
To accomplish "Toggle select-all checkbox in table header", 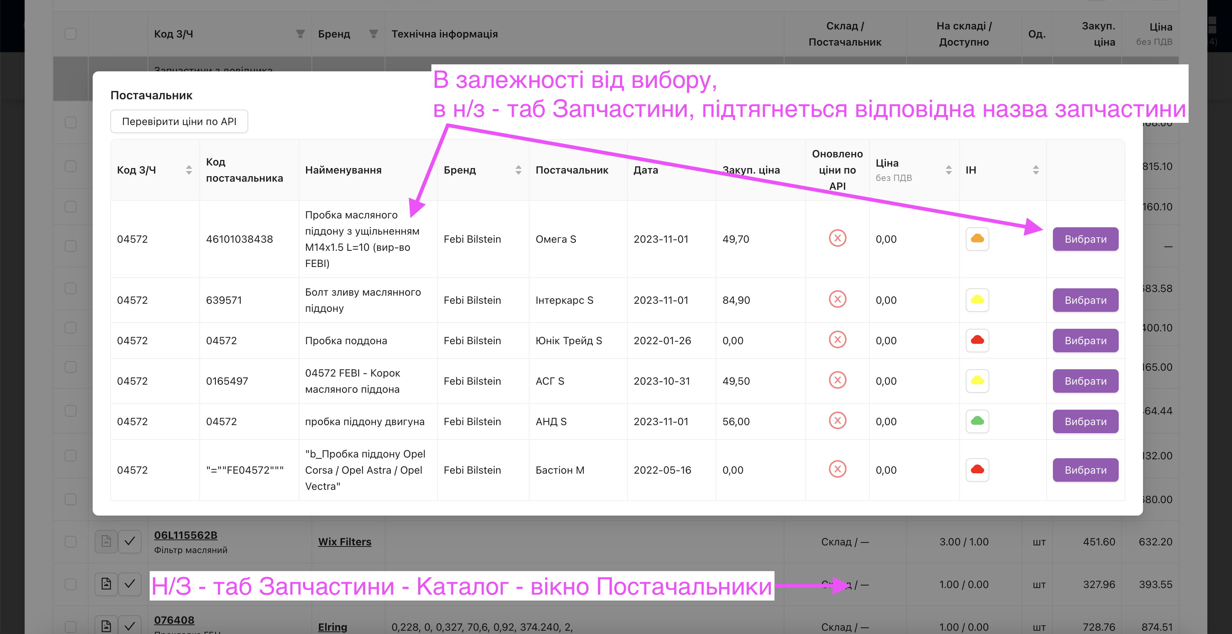I will click(x=70, y=33).
